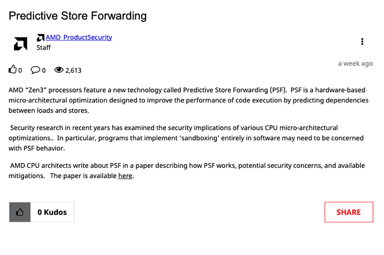The image size is (384, 255).
Task: Click the eye views icon
Action: (x=59, y=70)
